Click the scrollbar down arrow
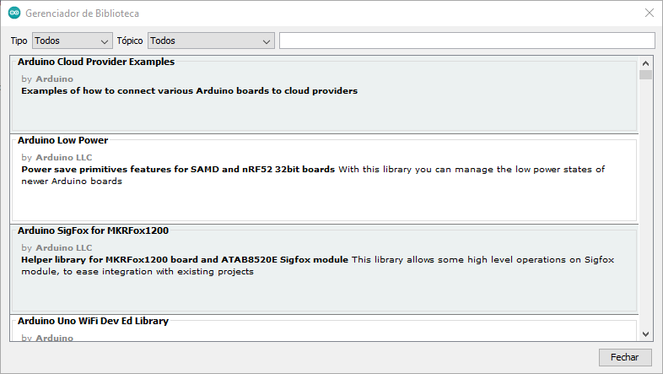Image resolution: width=663 pixels, height=374 pixels. click(x=645, y=334)
